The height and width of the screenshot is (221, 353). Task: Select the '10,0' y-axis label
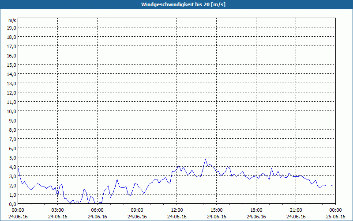pyautogui.click(x=12, y=111)
